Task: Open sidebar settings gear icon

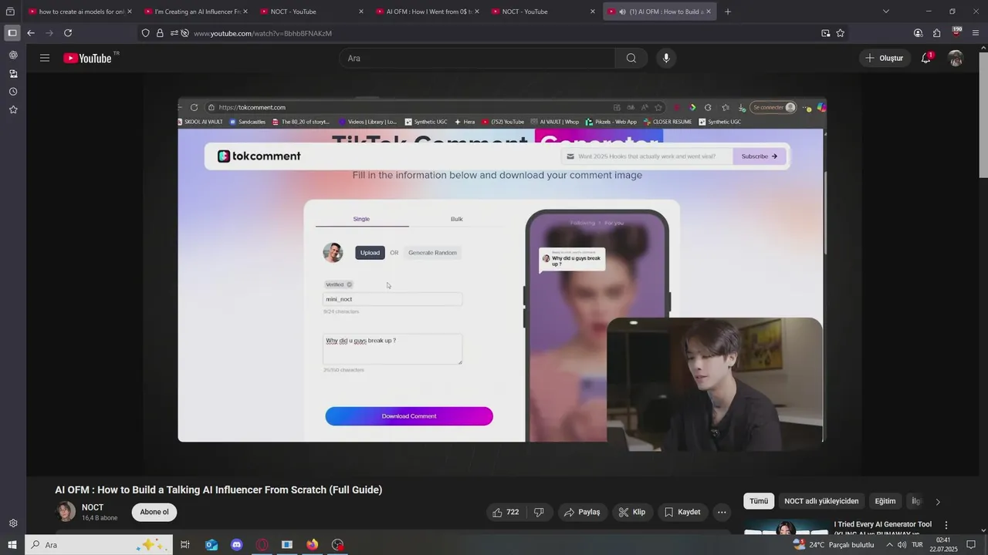Action: coord(13,523)
